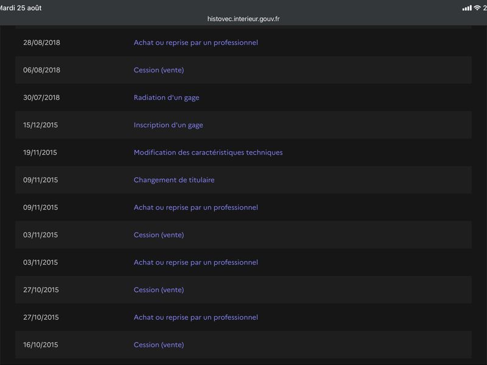487x365 pixels.
Task: Select the date 15/12/2015
Action: 40,125
